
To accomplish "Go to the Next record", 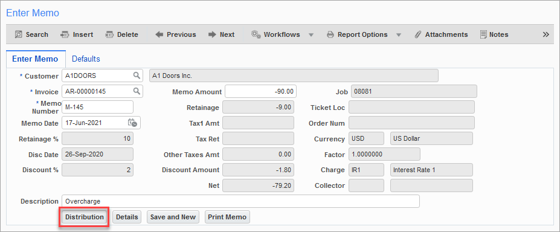I will pos(222,34).
